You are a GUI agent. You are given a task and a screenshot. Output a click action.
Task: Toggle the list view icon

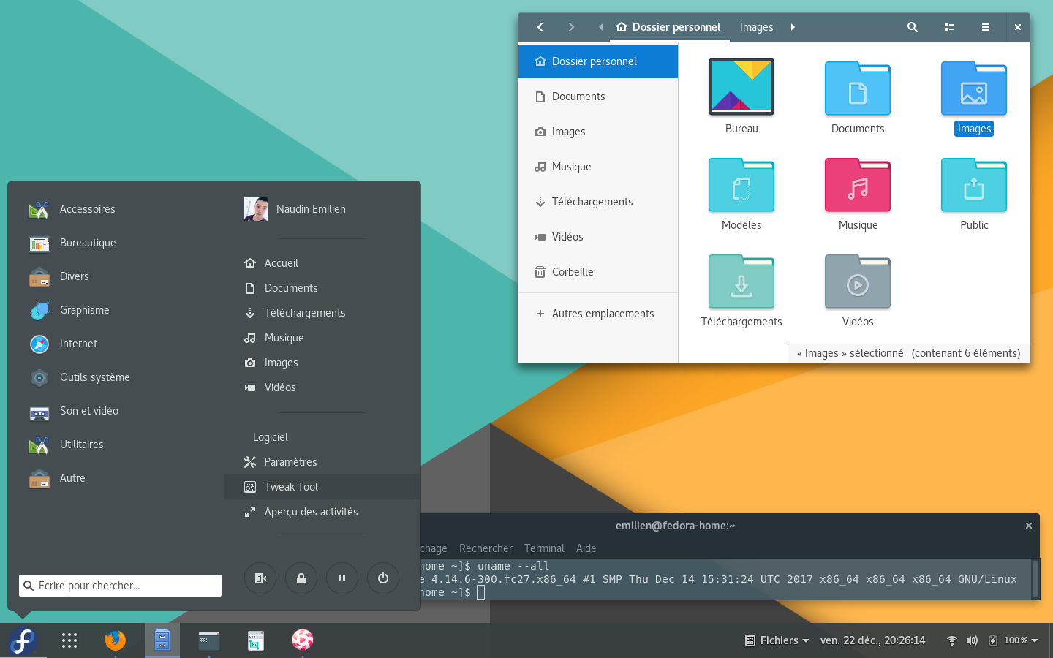(x=948, y=27)
